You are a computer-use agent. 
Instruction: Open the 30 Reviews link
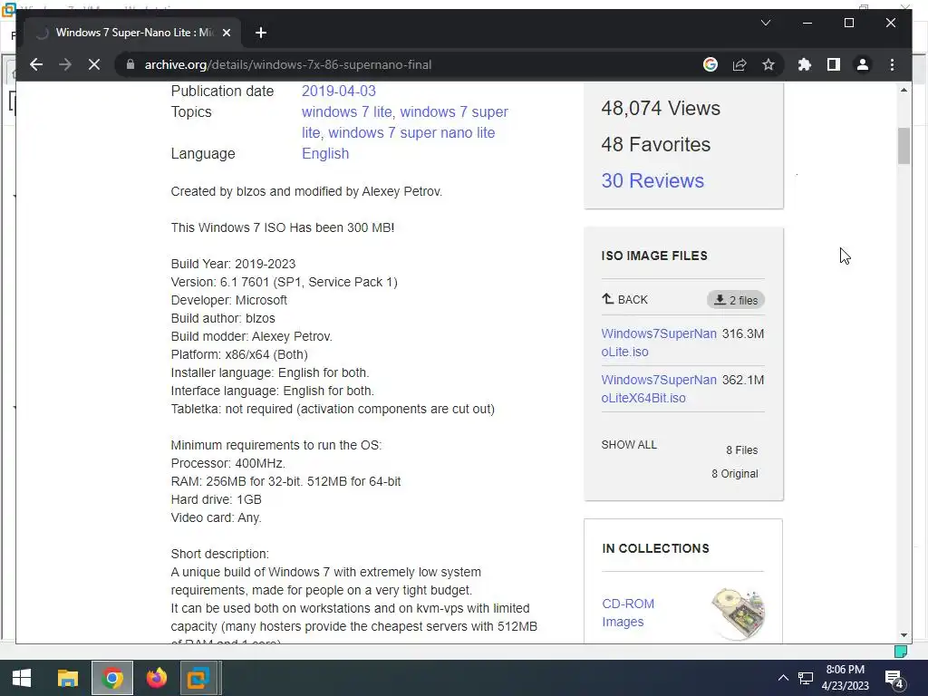pyautogui.click(x=652, y=180)
